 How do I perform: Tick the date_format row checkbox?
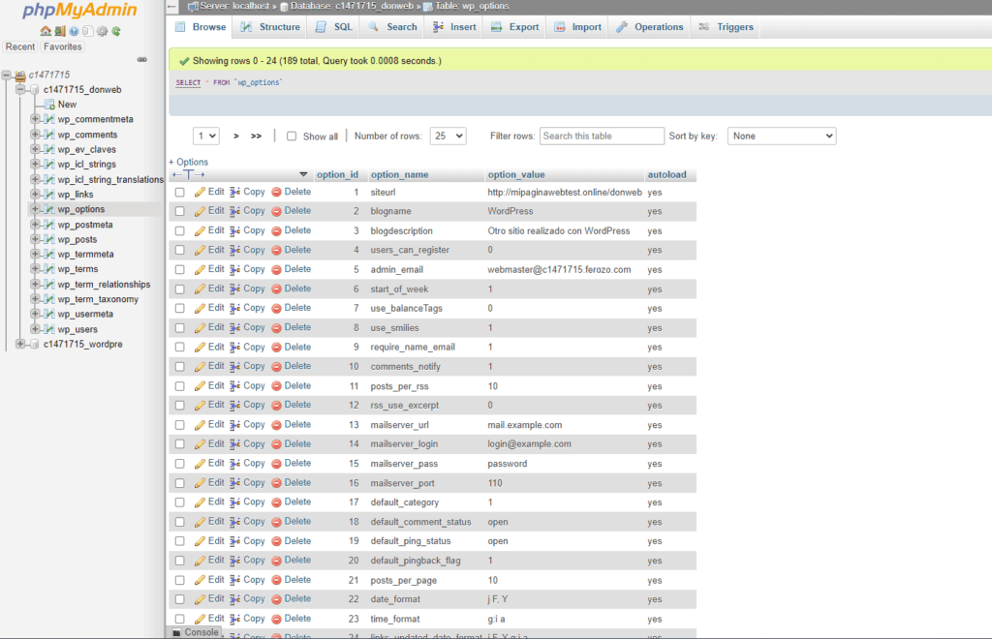coord(180,599)
